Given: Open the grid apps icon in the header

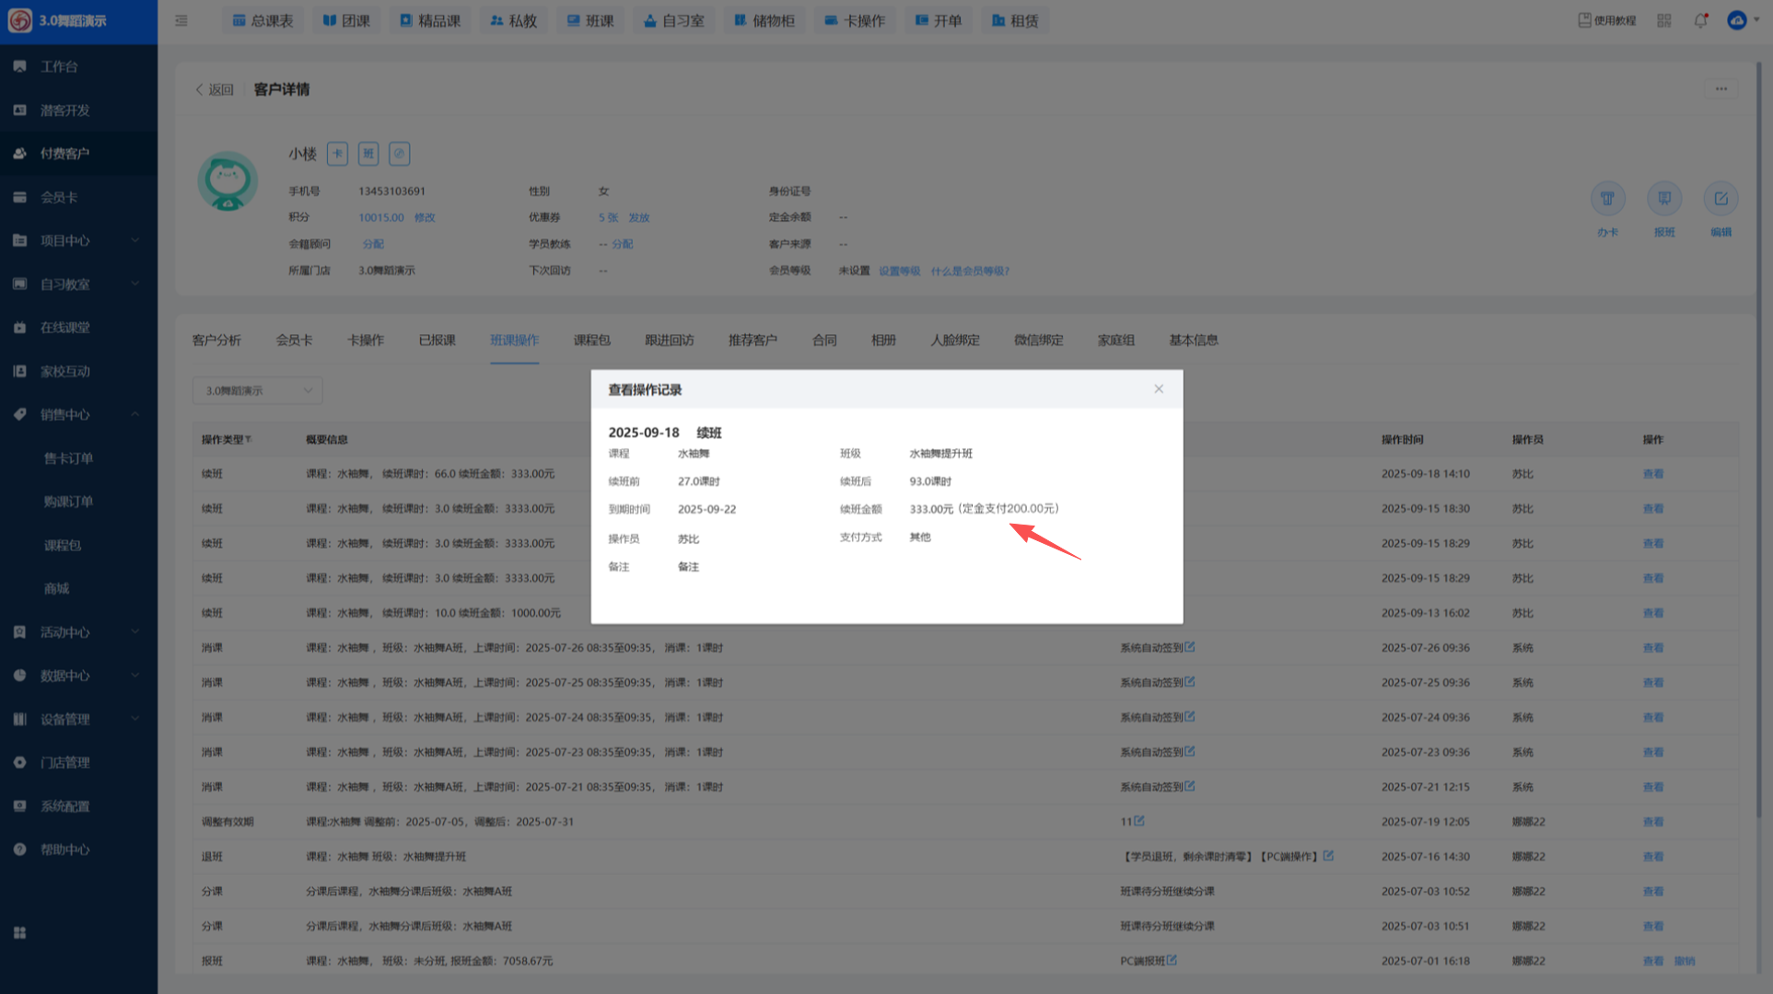Looking at the screenshot, I should point(1663,20).
